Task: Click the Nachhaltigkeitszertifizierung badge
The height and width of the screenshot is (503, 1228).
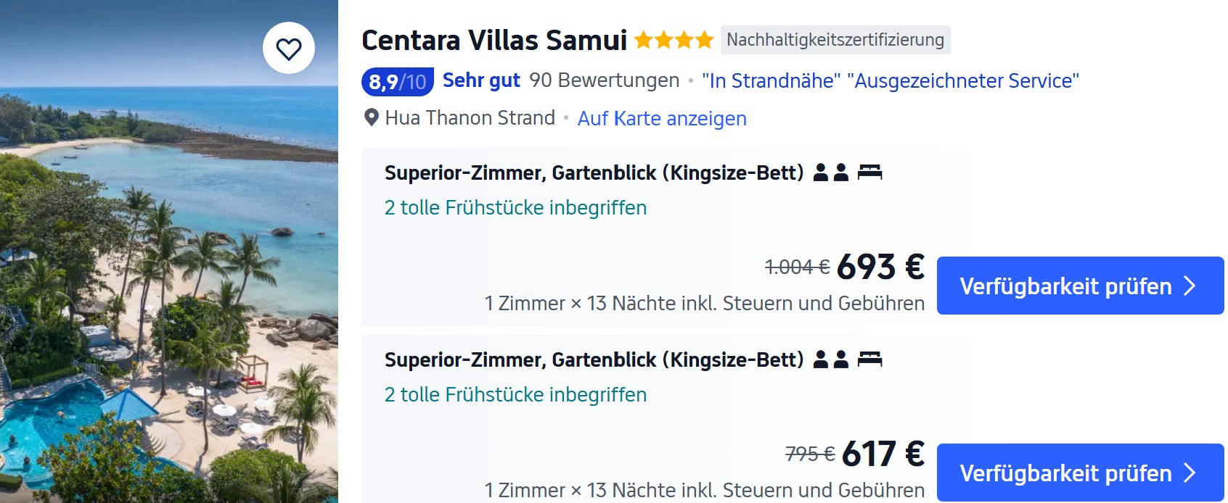Action: (x=835, y=40)
